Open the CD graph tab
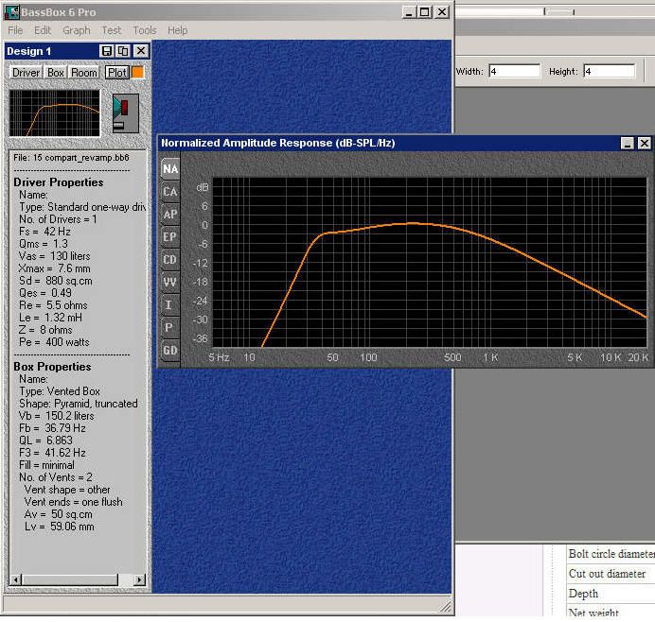The width and height of the screenshot is (655, 622). (x=169, y=260)
